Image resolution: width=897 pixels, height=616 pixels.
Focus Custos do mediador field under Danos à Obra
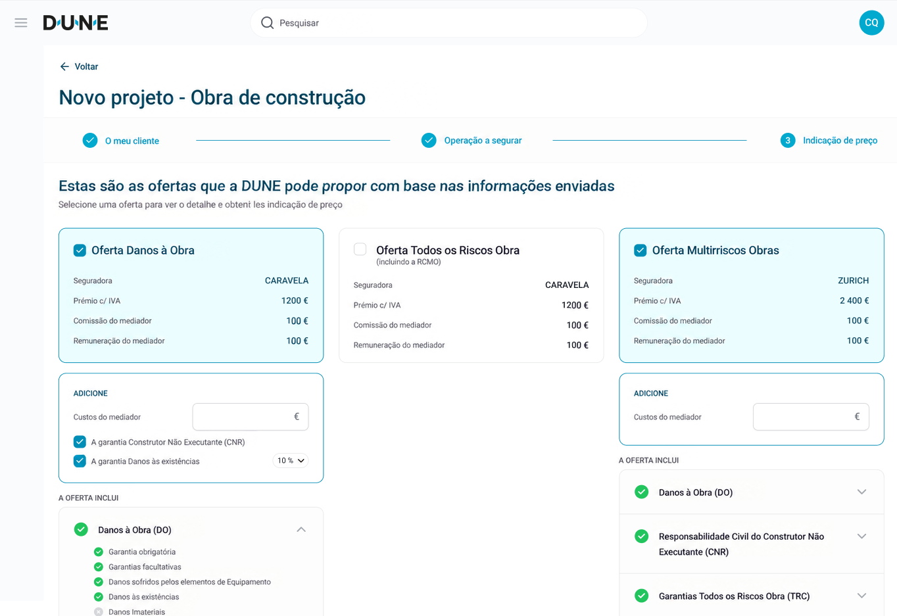tap(251, 417)
